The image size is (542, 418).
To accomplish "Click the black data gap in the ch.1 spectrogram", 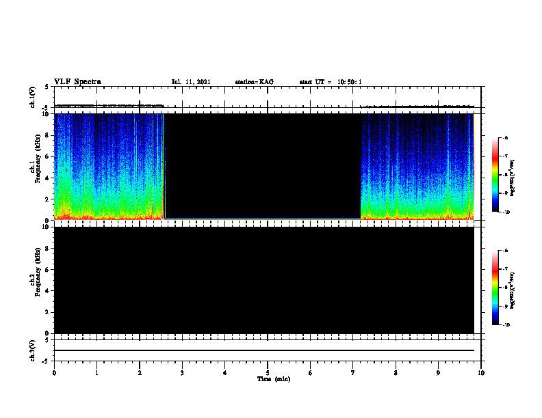I will tap(263, 165).
